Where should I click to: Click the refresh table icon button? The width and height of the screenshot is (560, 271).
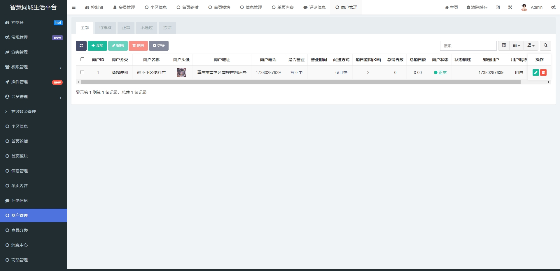pos(81,46)
